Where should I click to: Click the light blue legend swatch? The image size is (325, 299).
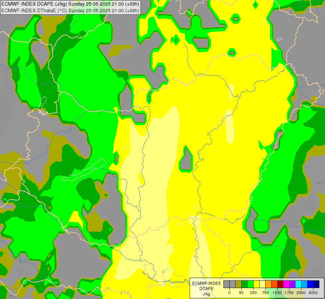click(x=304, y=284)
